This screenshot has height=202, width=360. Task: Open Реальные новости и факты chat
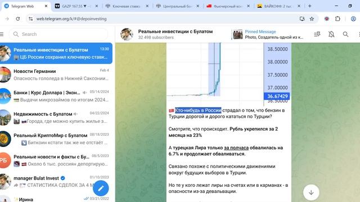tap(56, 160)
